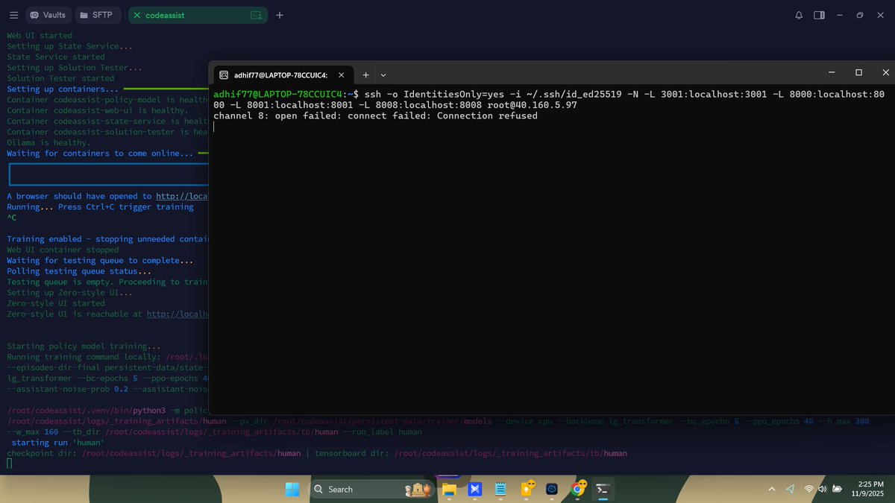The width and height of the screenshot is (895, 503).
Task: Open a new tab in Windows Terminal
Action: [x=366, y=75]
